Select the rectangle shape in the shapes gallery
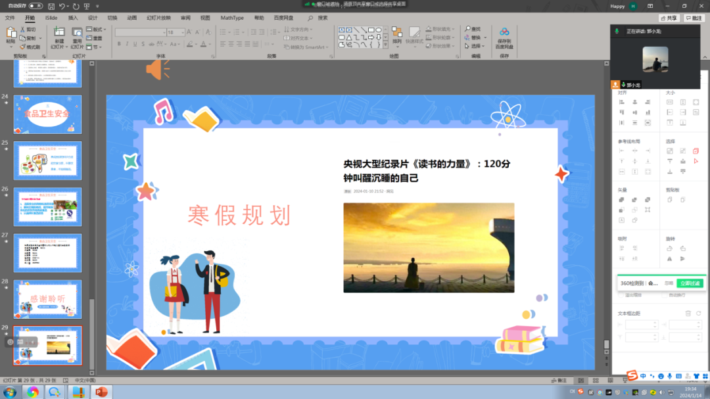The height and width of the screenshot is (399, 710). point(371,30)
